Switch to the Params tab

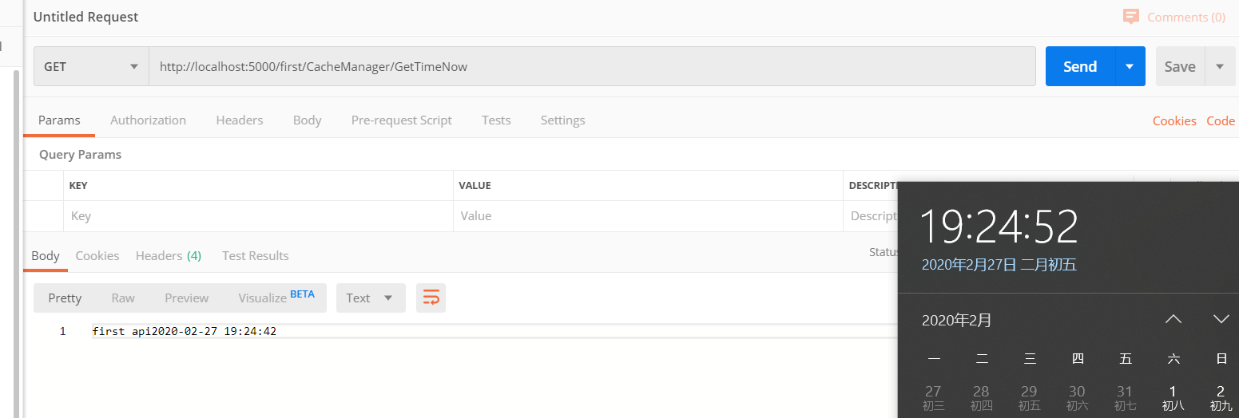pos(59,120)
